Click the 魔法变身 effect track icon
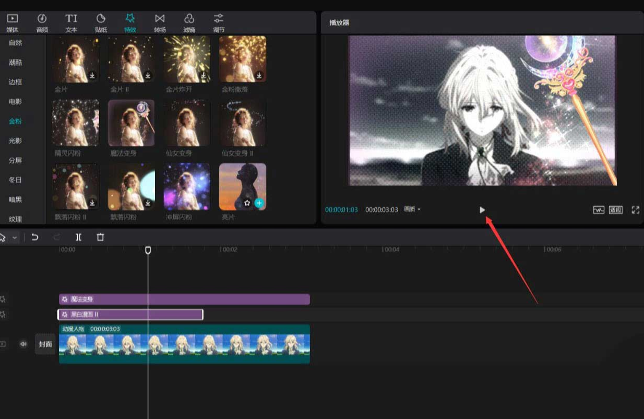Screen dimensions: 644x419 pyautogui.click(x=3, y=300)
